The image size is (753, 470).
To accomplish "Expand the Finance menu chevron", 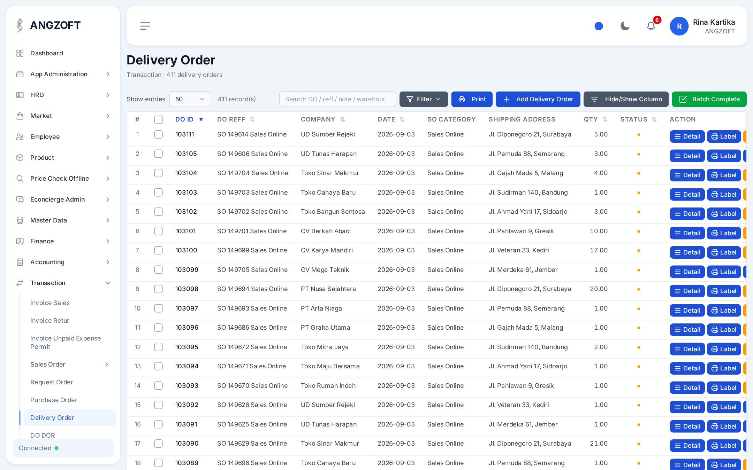I will 108,241.
